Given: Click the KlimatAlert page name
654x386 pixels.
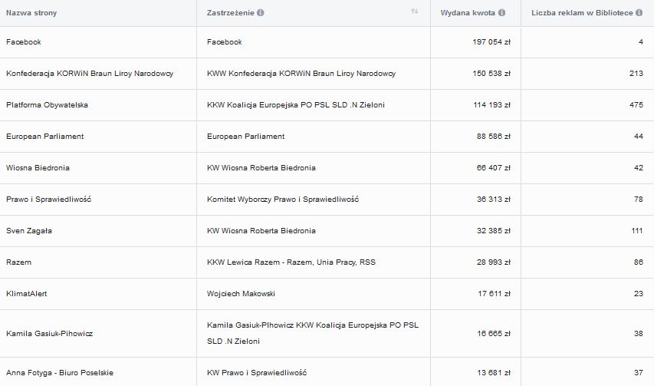Looking at the screenshot, I should coord(27,294).
